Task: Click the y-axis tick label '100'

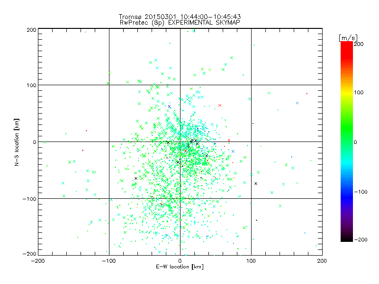Action: click(31, 85)
